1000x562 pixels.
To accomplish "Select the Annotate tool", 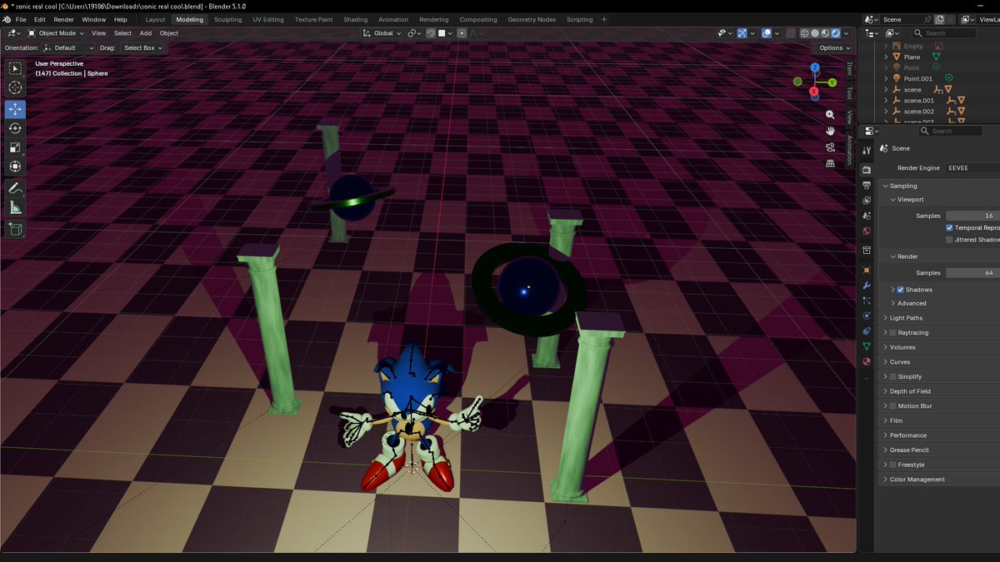I will tap(15, 189).
